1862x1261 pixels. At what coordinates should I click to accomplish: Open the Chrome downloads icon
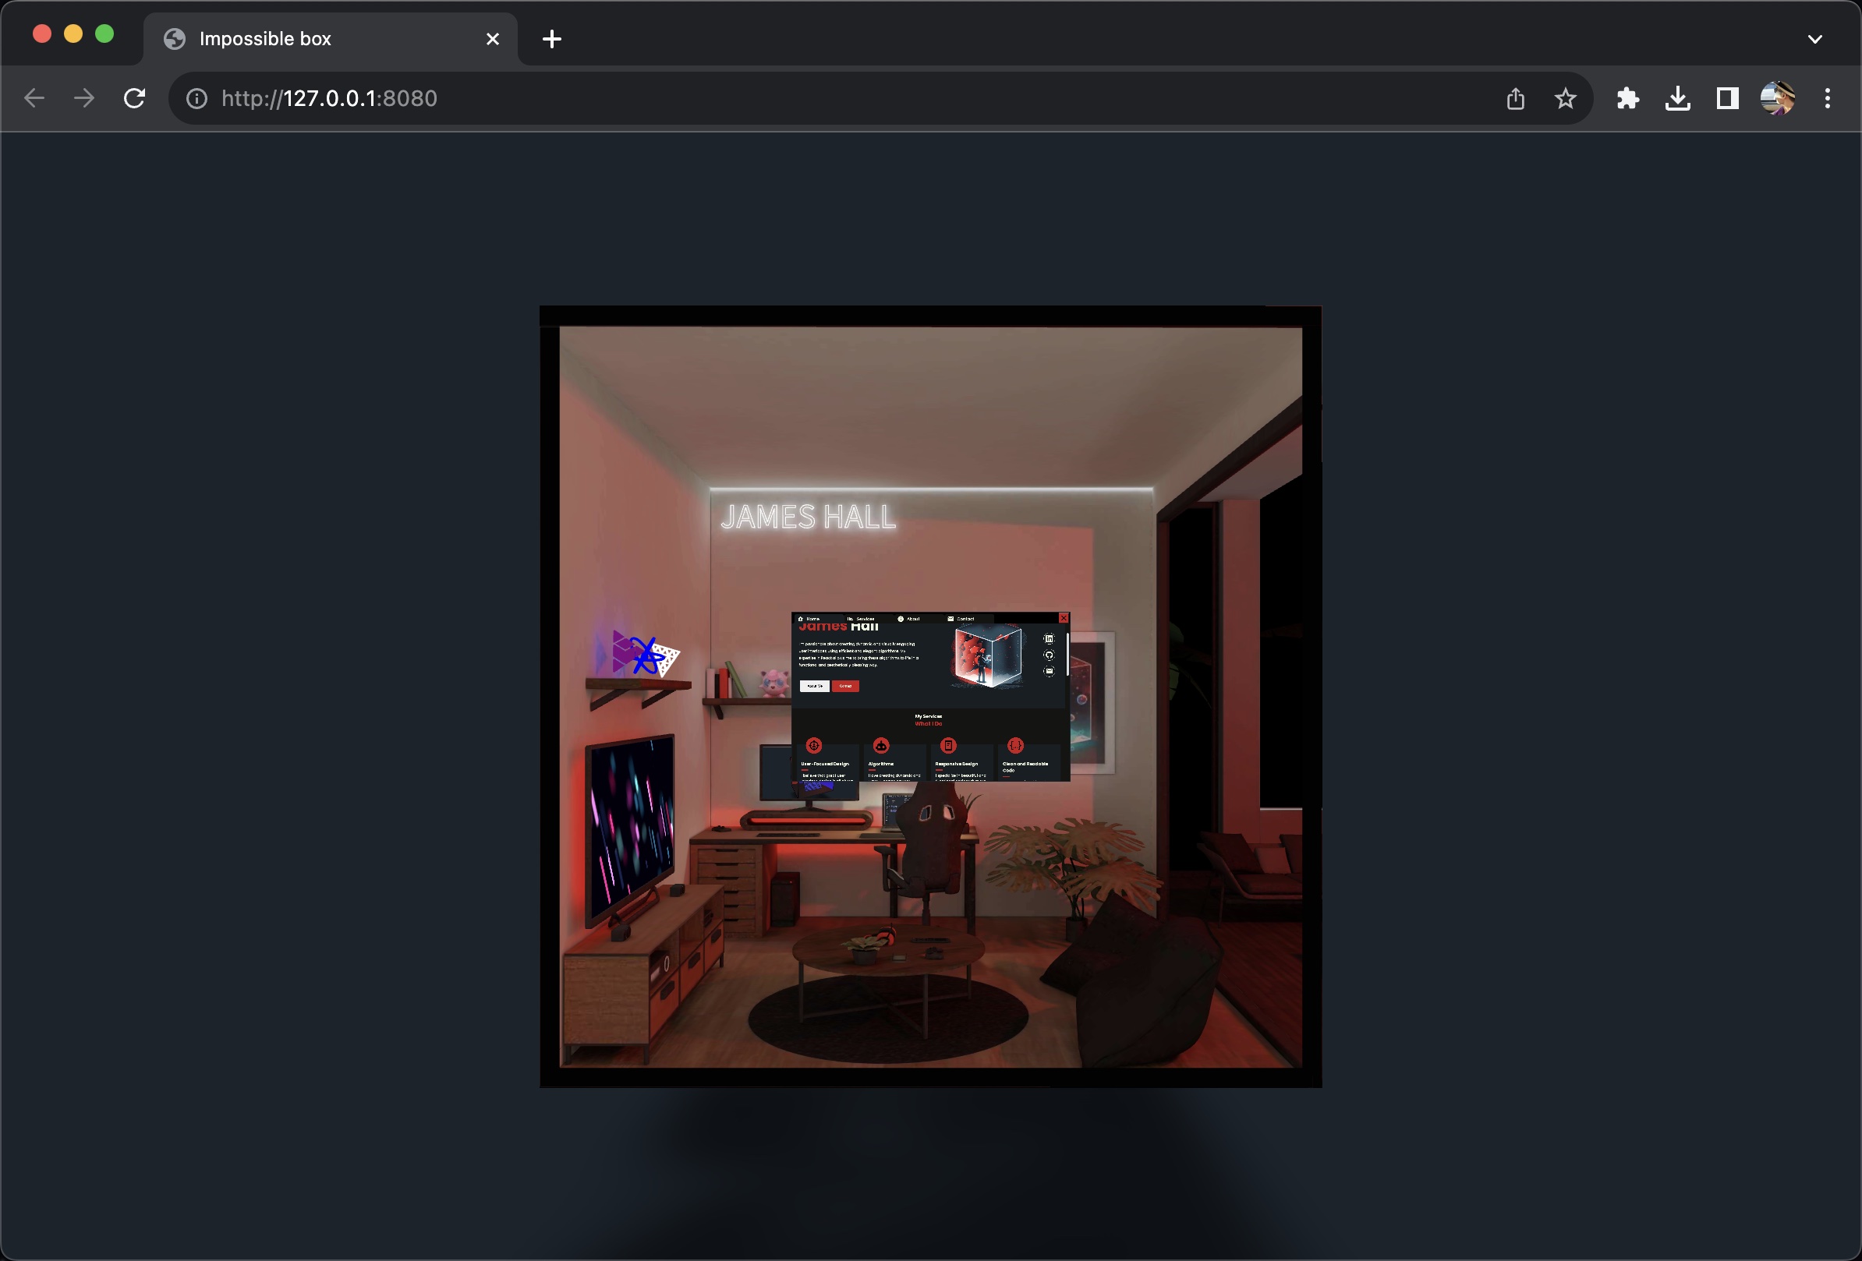1678,98
